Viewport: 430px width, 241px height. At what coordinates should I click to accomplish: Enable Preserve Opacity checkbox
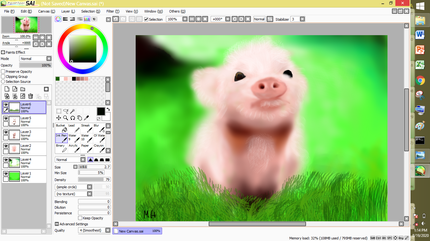coord(3,72)
